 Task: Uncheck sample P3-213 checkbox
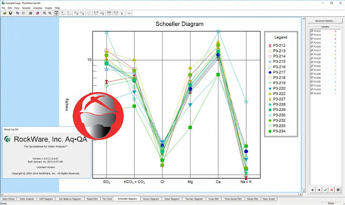pyautogui.click(x=312, y=35)
